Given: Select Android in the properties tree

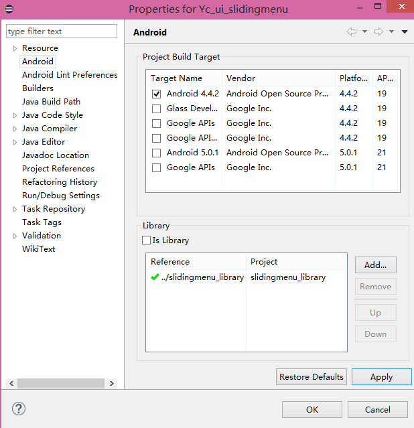Looking at the screenshot, I should tap(38, 62).
